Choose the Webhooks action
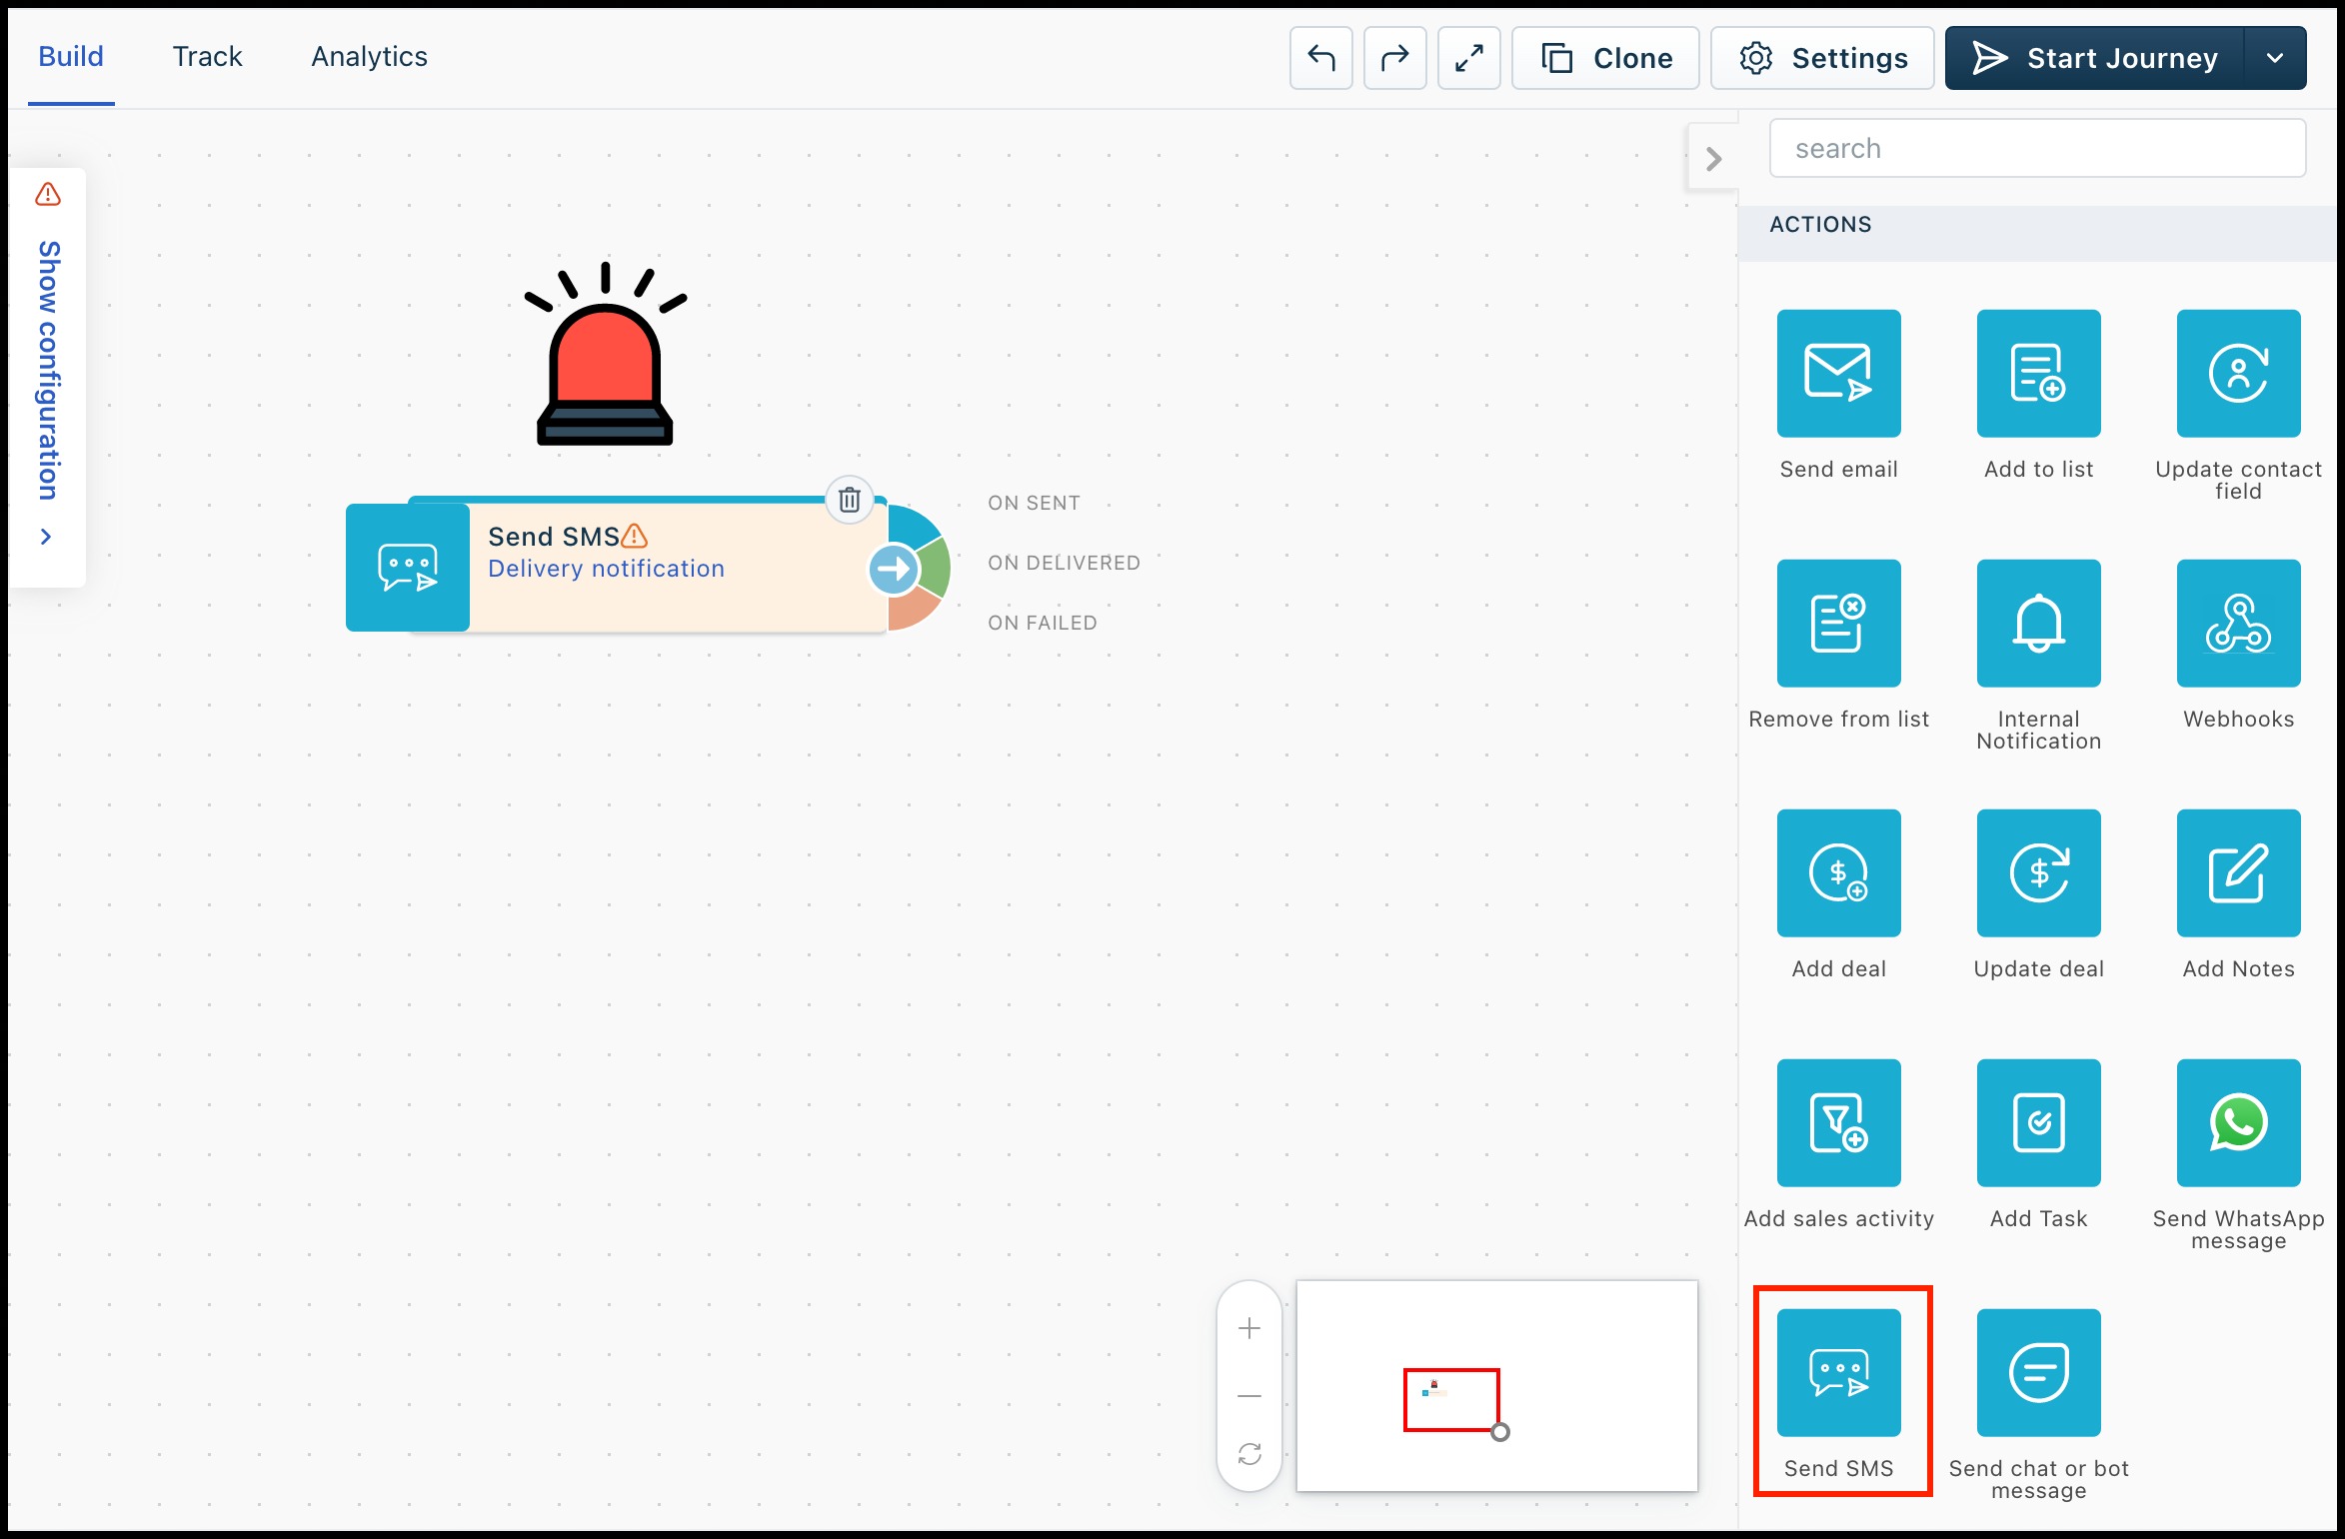The height and width of the screenshot is (1539, 2345). [2238, 624]
